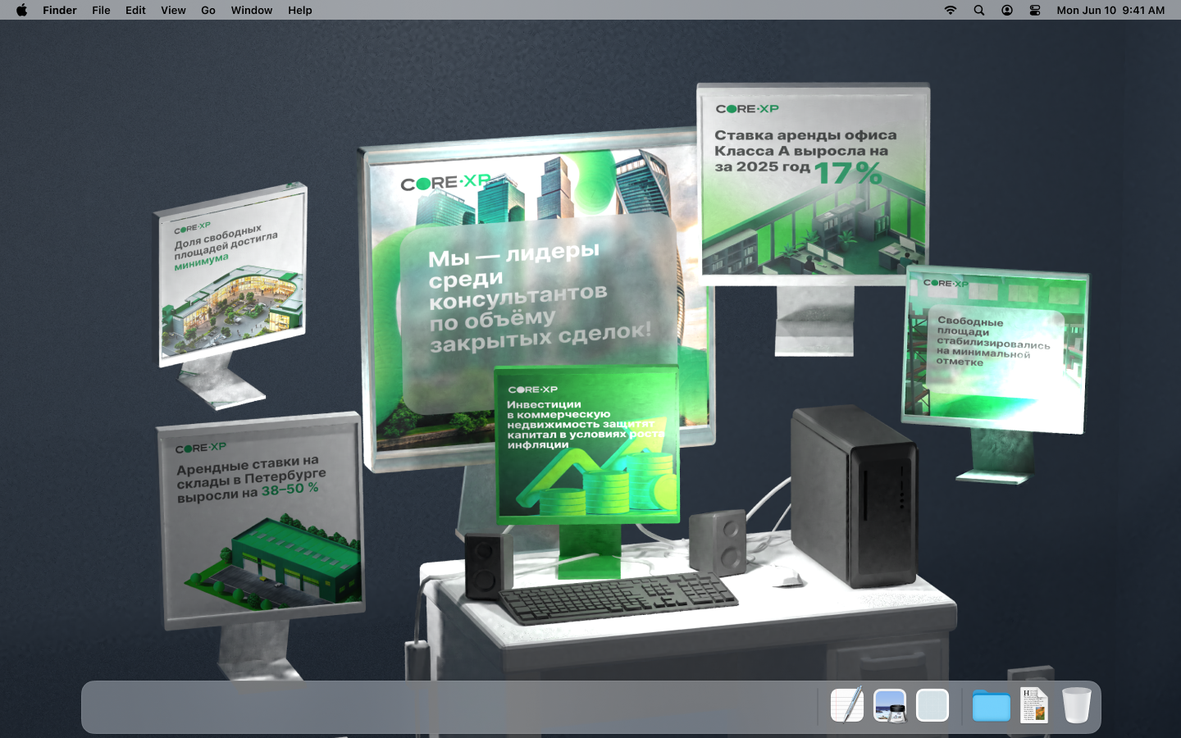Viewport: 1181px width, 738px height.
Task: Click the Wi-Fi status icon
Action: [951, 10]
